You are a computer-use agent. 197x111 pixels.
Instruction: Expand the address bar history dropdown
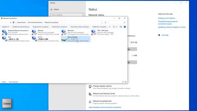(x=102, y=23)
